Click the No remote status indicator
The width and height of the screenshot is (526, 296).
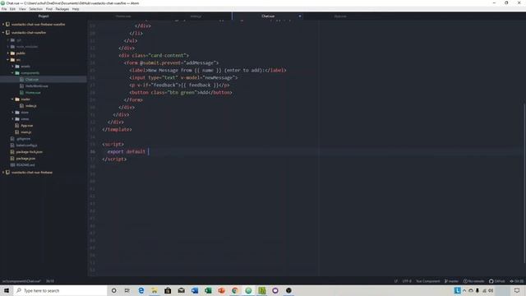[x=473, y=281]
